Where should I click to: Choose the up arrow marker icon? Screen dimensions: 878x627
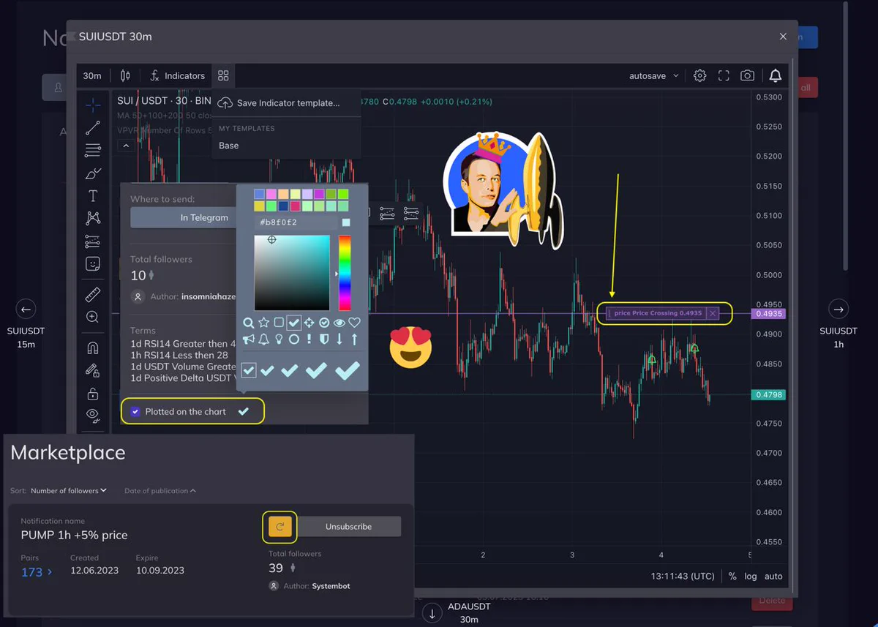pos(354,339)
